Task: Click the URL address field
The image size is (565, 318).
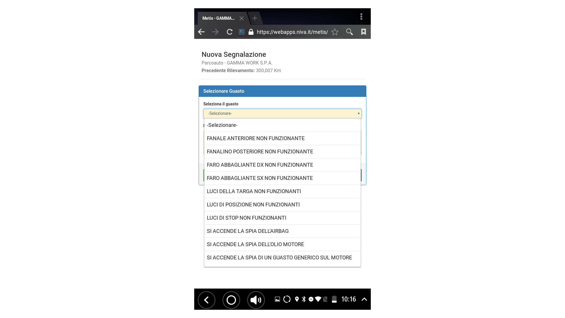Action: point(292,32)
